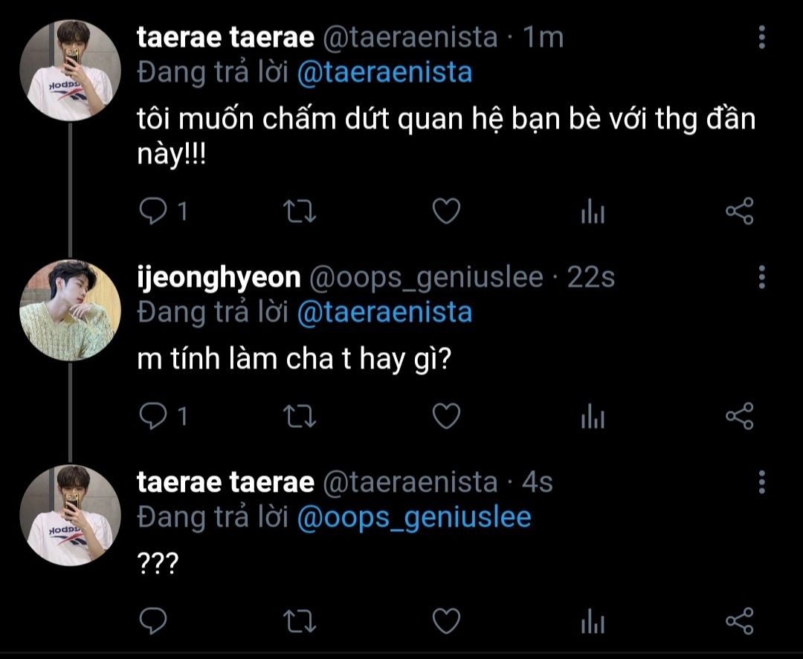View analytics of the first tweet
Image resolution: width=803 pixels, height=659 pixels.
click(x=593, y=213)
